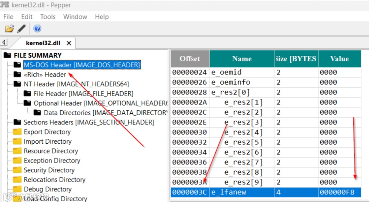The image size is (376, 204).
Task: Click the Optional Header folder icon
Action: click(x=28, y=103)
